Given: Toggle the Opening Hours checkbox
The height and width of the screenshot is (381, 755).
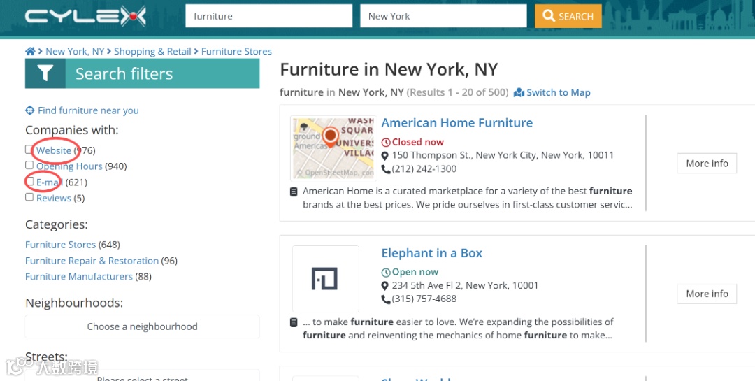Looking at the screenshot, I should pos(29,166).
